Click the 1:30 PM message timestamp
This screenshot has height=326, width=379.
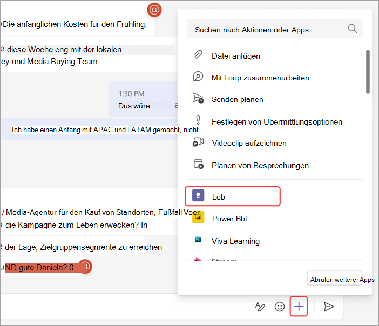coord(132,93)
